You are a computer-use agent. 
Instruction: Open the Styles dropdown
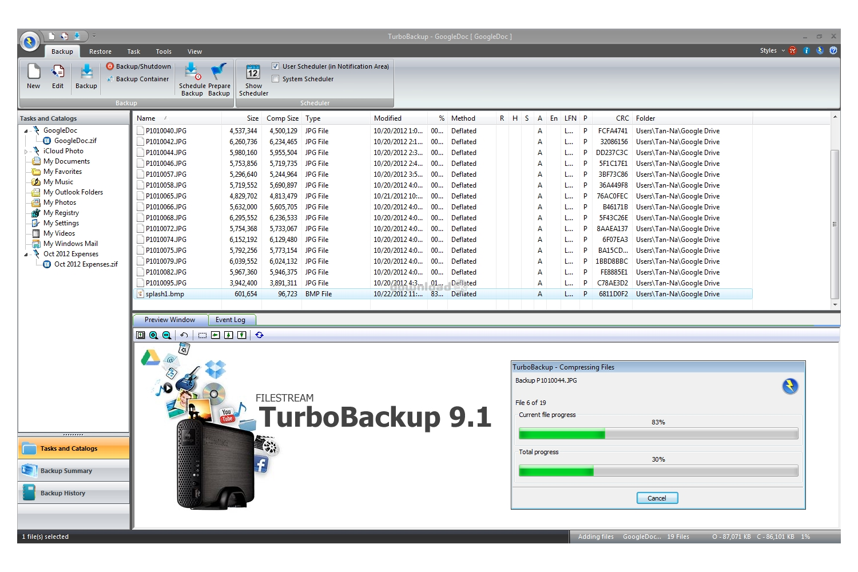pyautogui.click(x=772, y=50)
